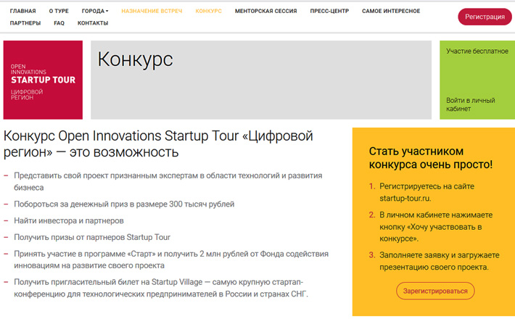Viewport: 515px width, 319px height.
Task: Open Менторская сессия page
Action: click(x=265, y=11)
